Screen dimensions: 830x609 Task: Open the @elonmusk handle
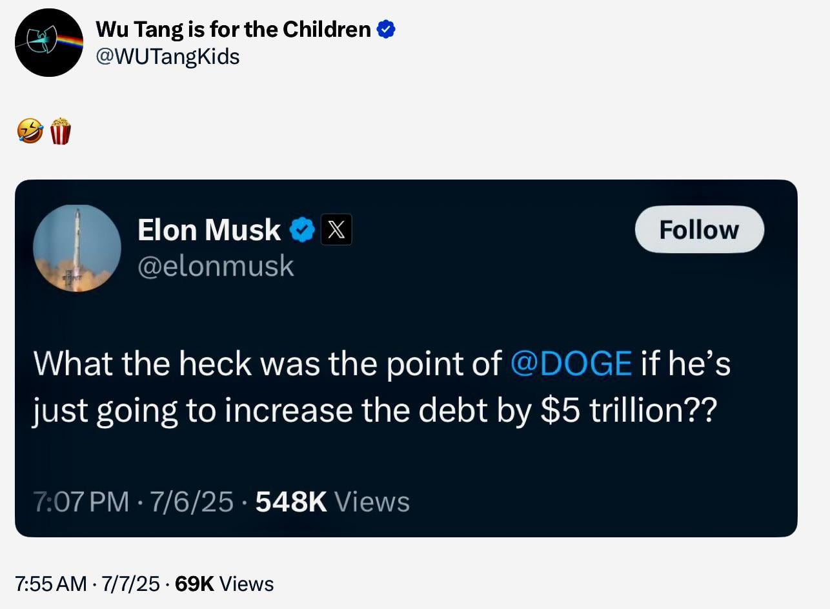tap(216, 266)
